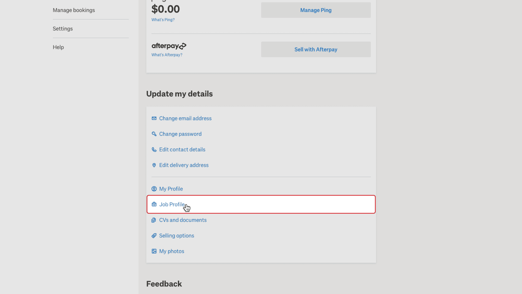The height and width of the screenshot is (294, 522).
Task: Click the key icon next to Change password
Action: point(154,134)
